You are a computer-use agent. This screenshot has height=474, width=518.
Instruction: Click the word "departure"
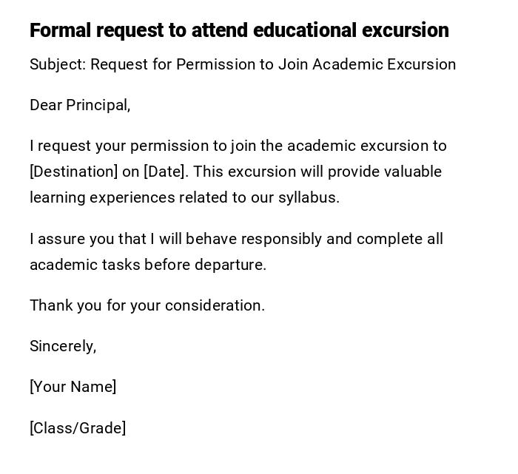click(228, 265)
